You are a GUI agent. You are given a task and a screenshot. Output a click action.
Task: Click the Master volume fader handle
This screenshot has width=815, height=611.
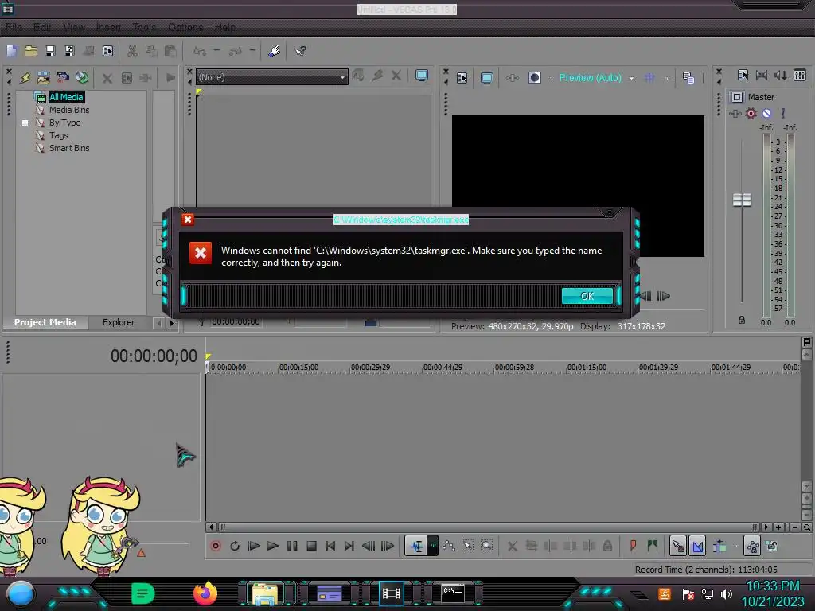[x=743, y=200]
